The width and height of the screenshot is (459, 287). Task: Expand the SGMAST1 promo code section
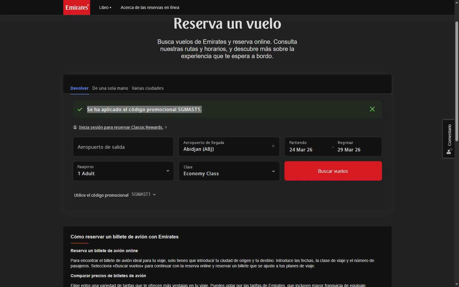click(x=144, y=194)
